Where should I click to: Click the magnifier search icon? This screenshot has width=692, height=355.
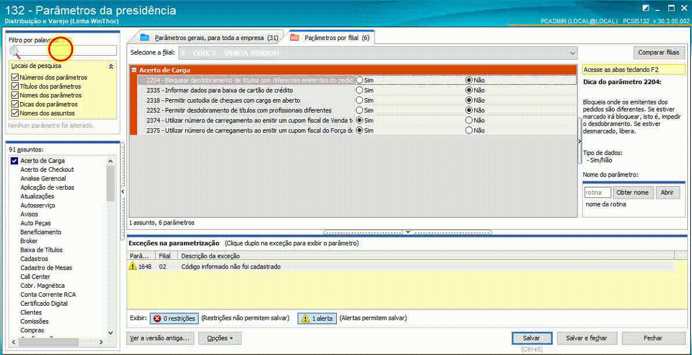(x=15, y=52)
